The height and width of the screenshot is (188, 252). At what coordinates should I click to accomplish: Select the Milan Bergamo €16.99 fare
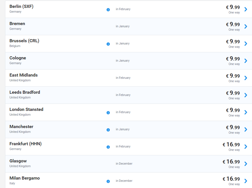231,179
